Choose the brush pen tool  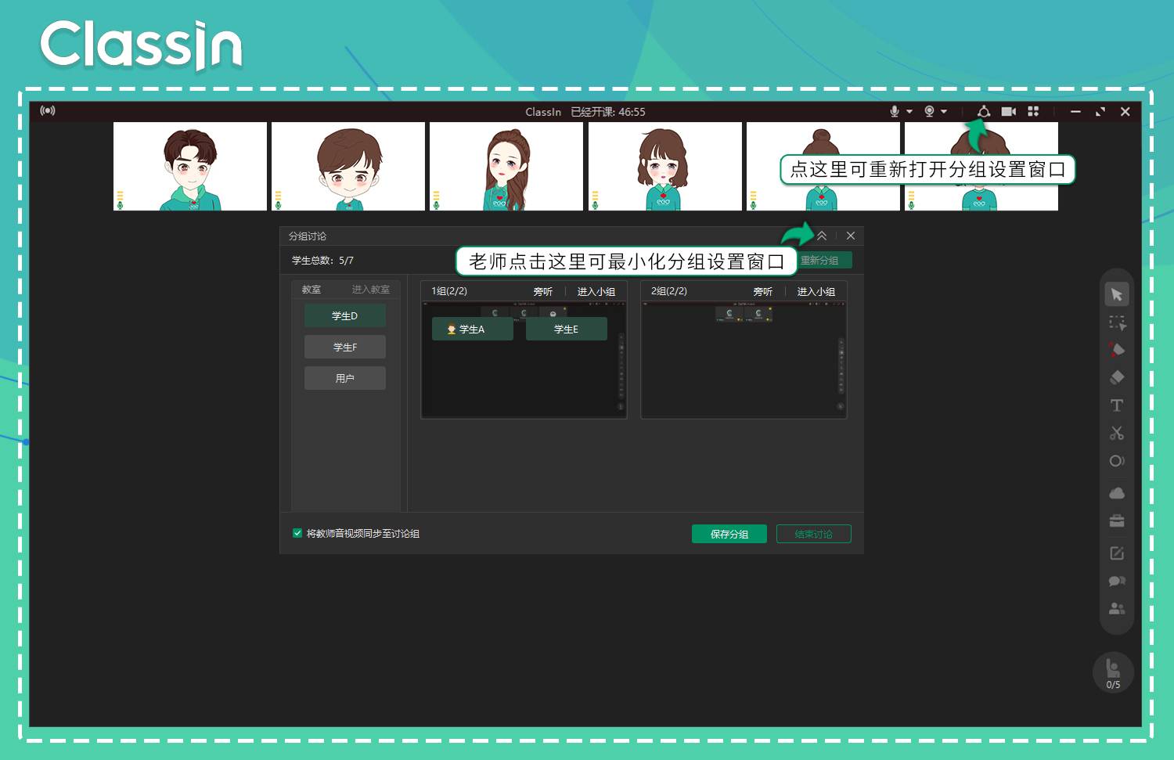tap(1117, 350)
